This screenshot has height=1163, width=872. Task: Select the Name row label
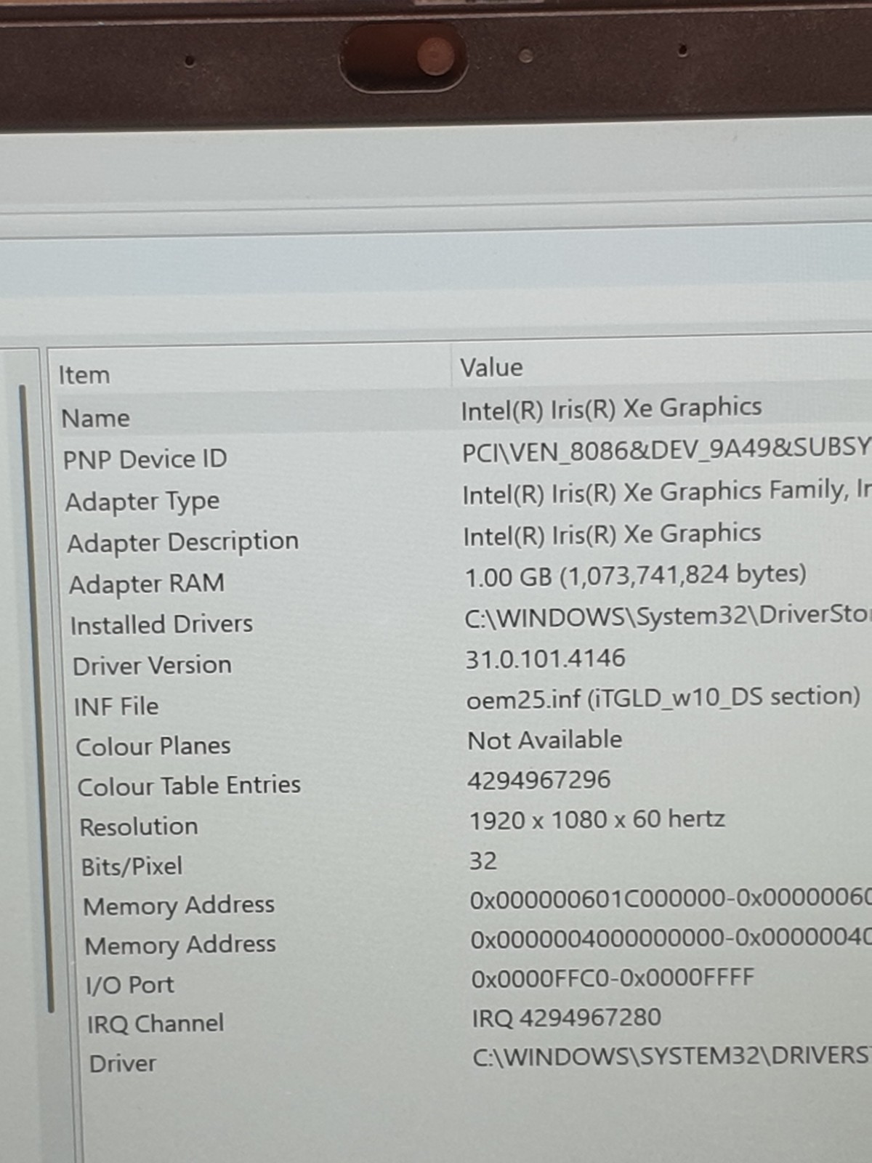click(95, 418)
